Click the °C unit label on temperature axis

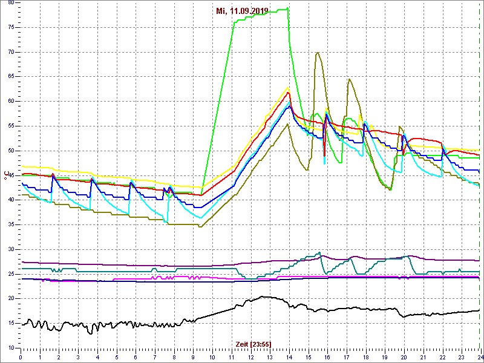coord(6,175)
